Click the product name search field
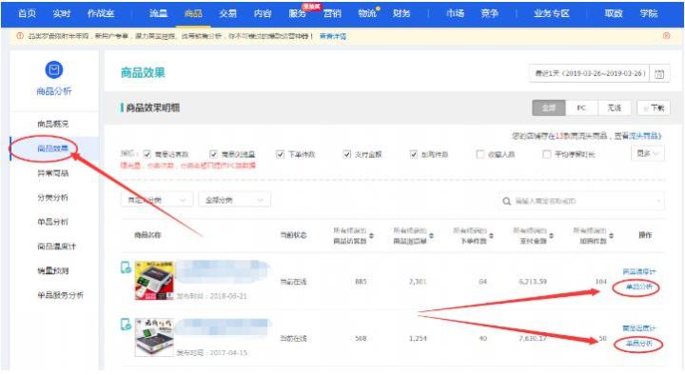685x375 pixels. (581, 201)
